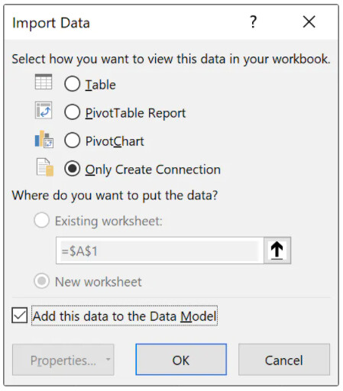Open help with the question mark icon

(253, 22)
